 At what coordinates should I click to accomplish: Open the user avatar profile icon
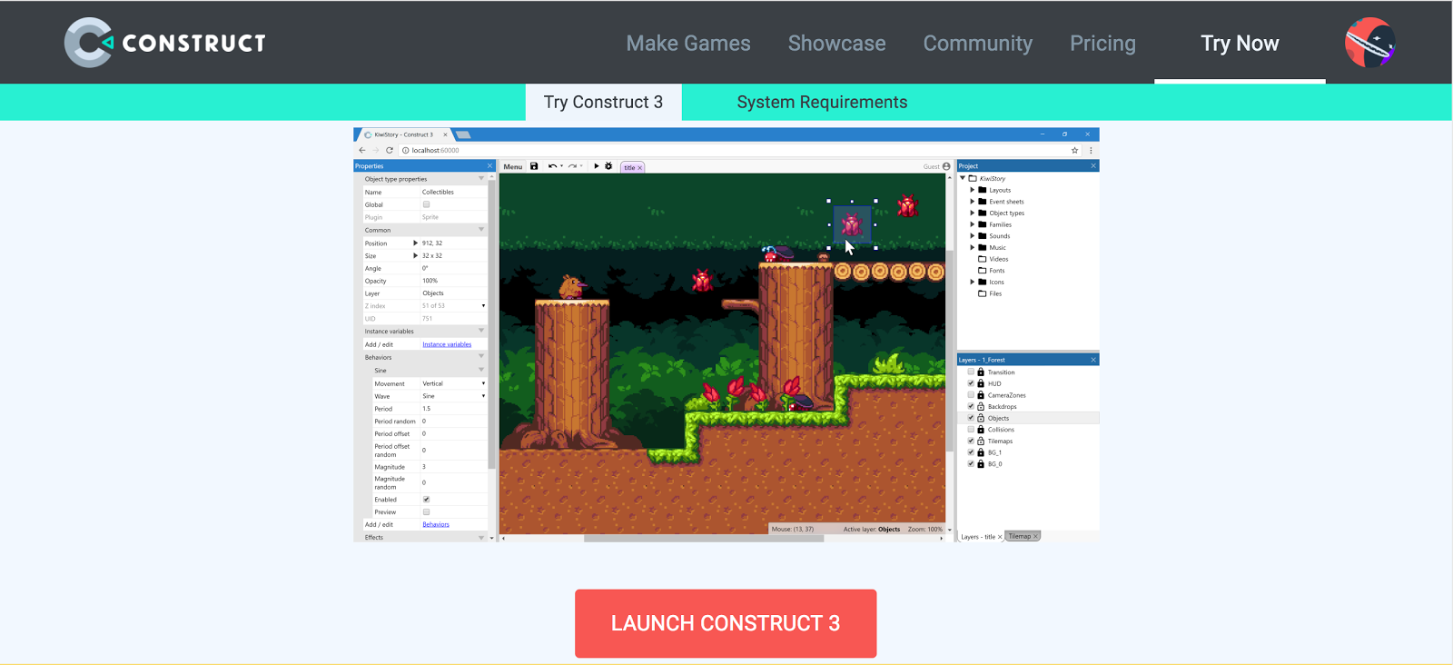1369,43
